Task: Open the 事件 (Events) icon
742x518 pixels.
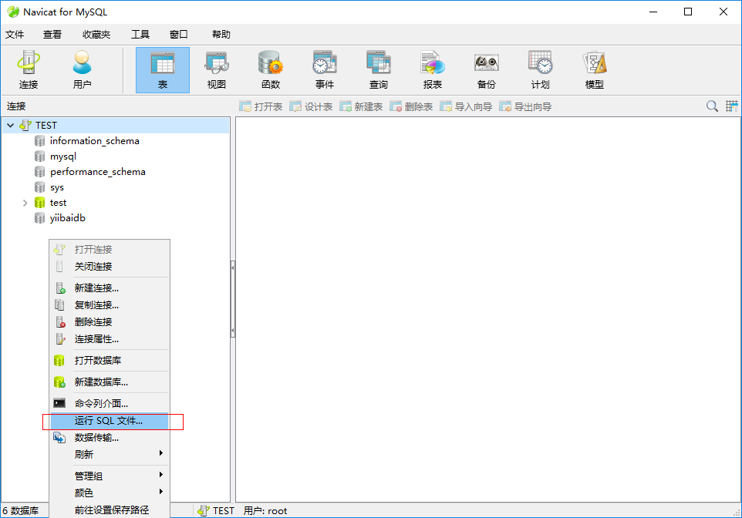Action: pyautogui.click(x=325, y=69)
